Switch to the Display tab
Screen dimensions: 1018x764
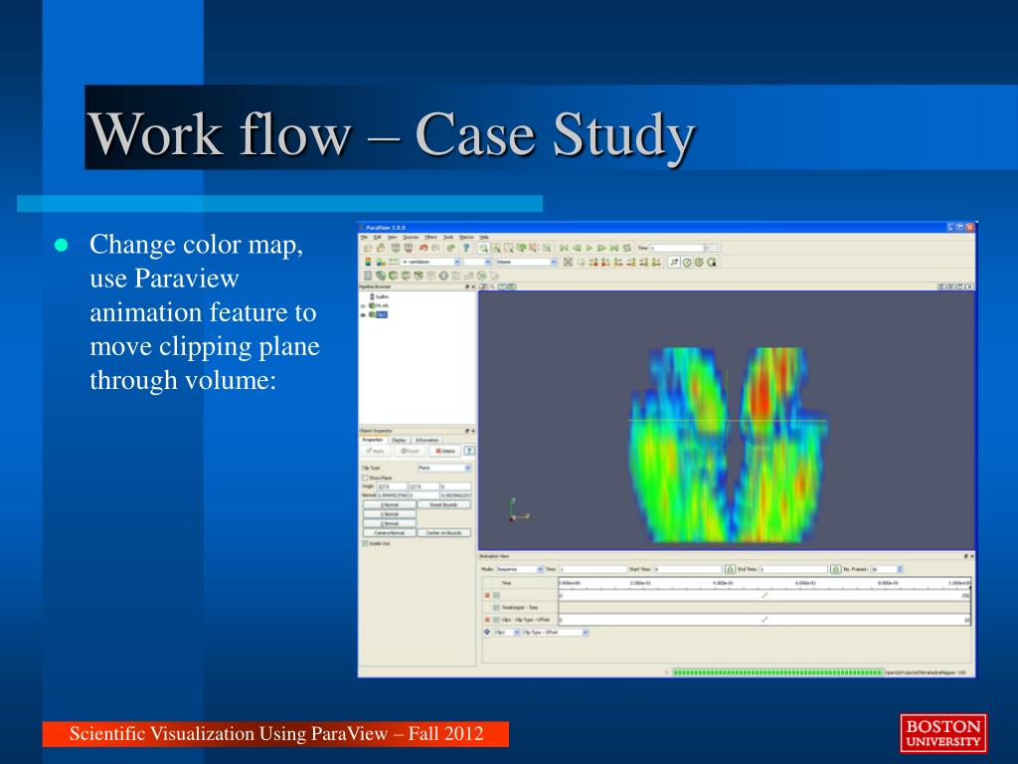coord(399,440)
